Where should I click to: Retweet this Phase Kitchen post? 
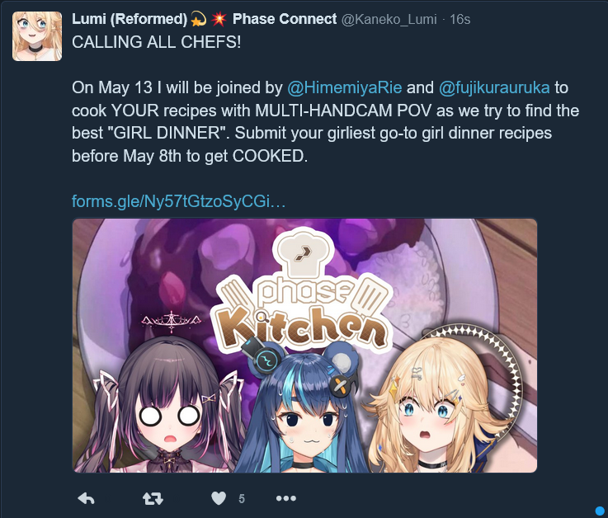153,498
